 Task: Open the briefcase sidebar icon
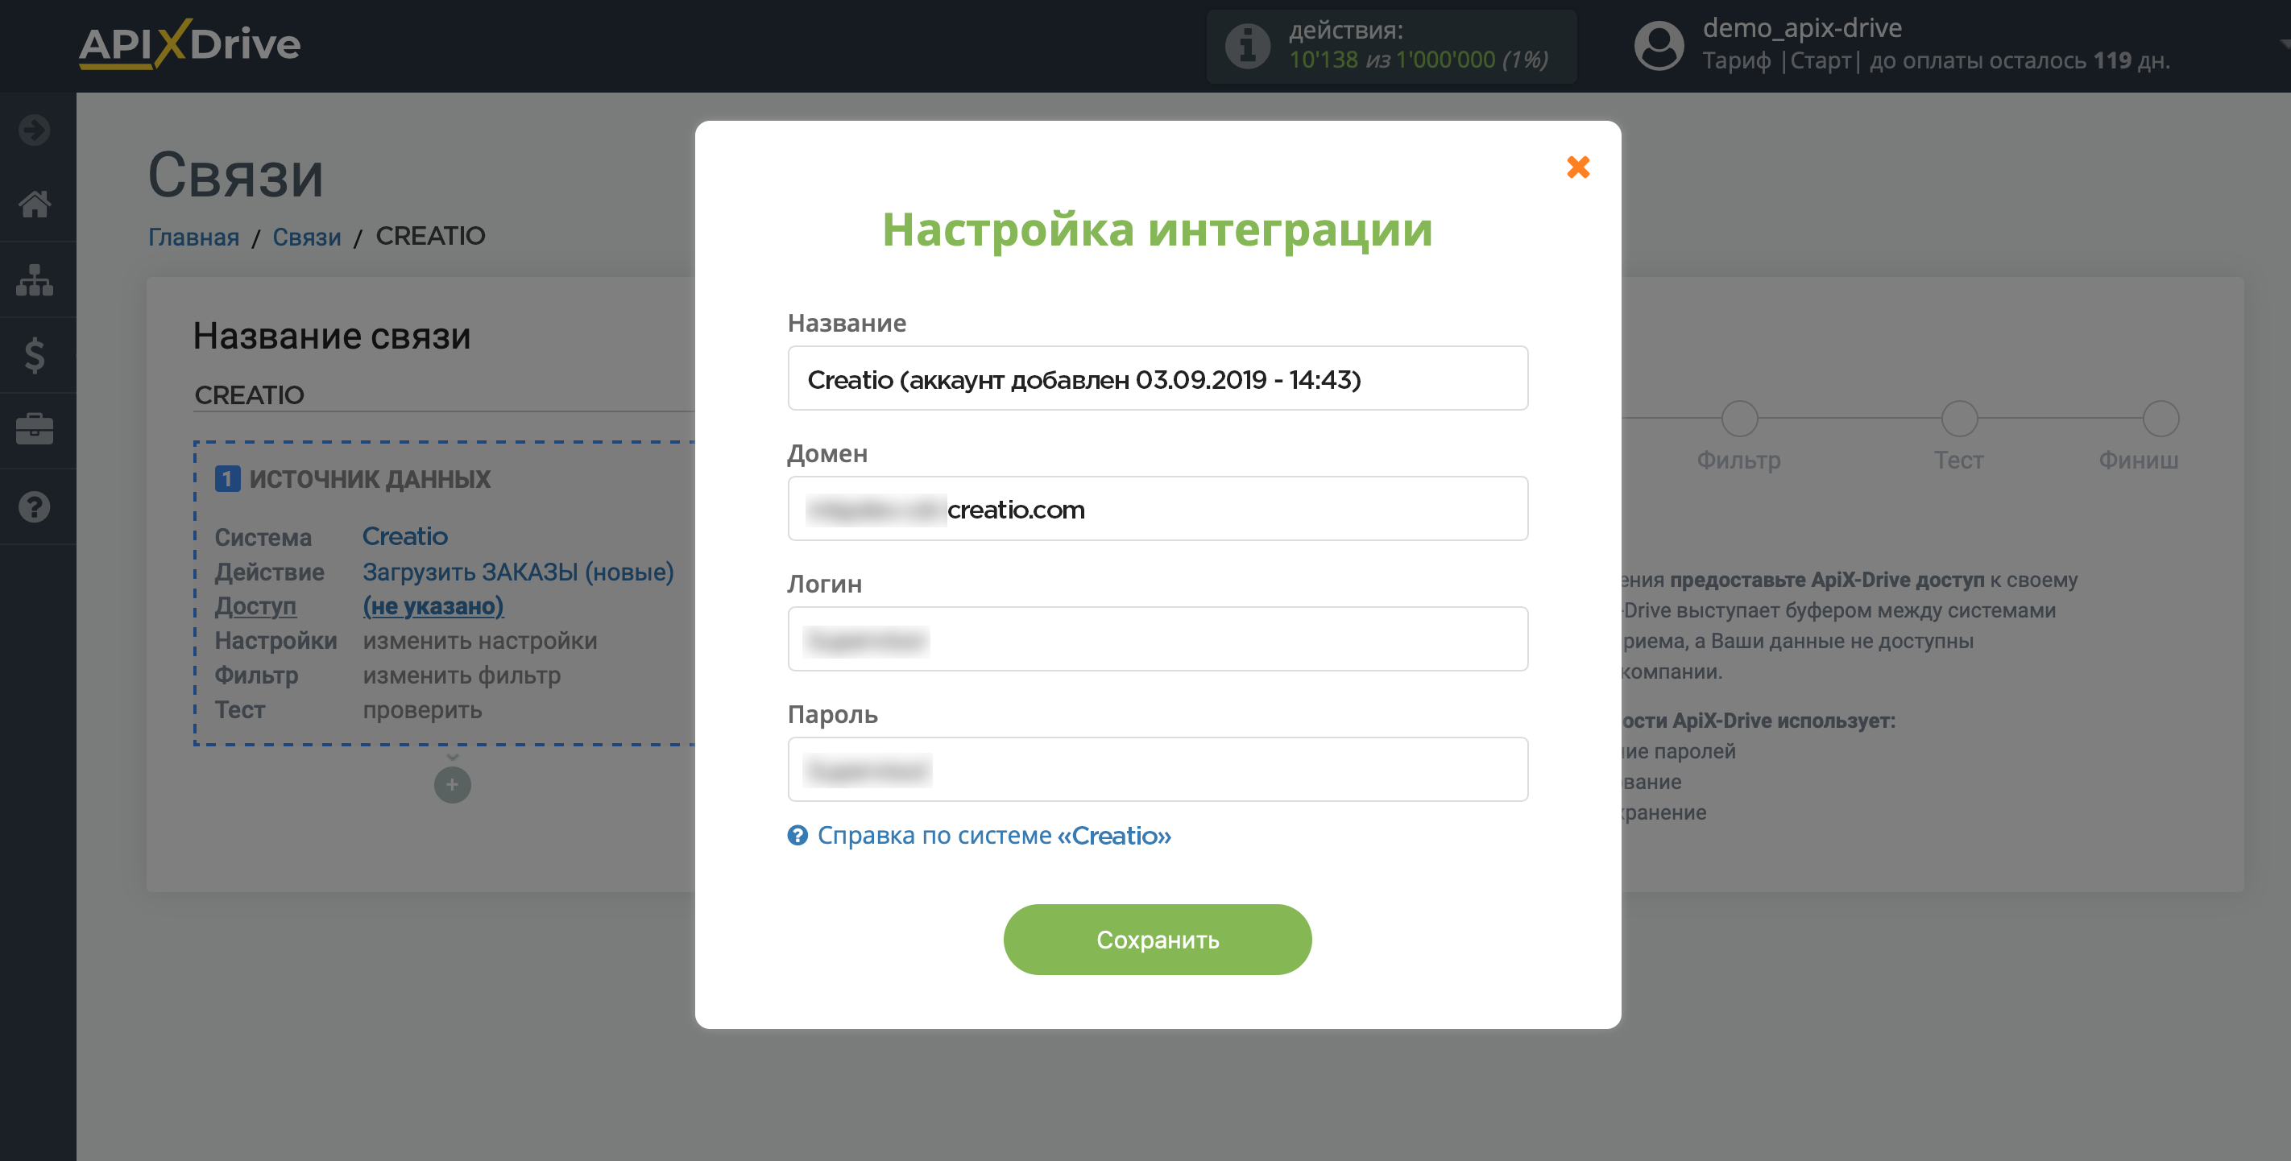coord(35,430)
